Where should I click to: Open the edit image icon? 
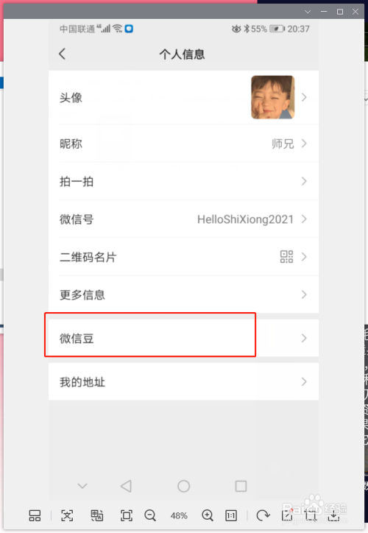[287, 515]
